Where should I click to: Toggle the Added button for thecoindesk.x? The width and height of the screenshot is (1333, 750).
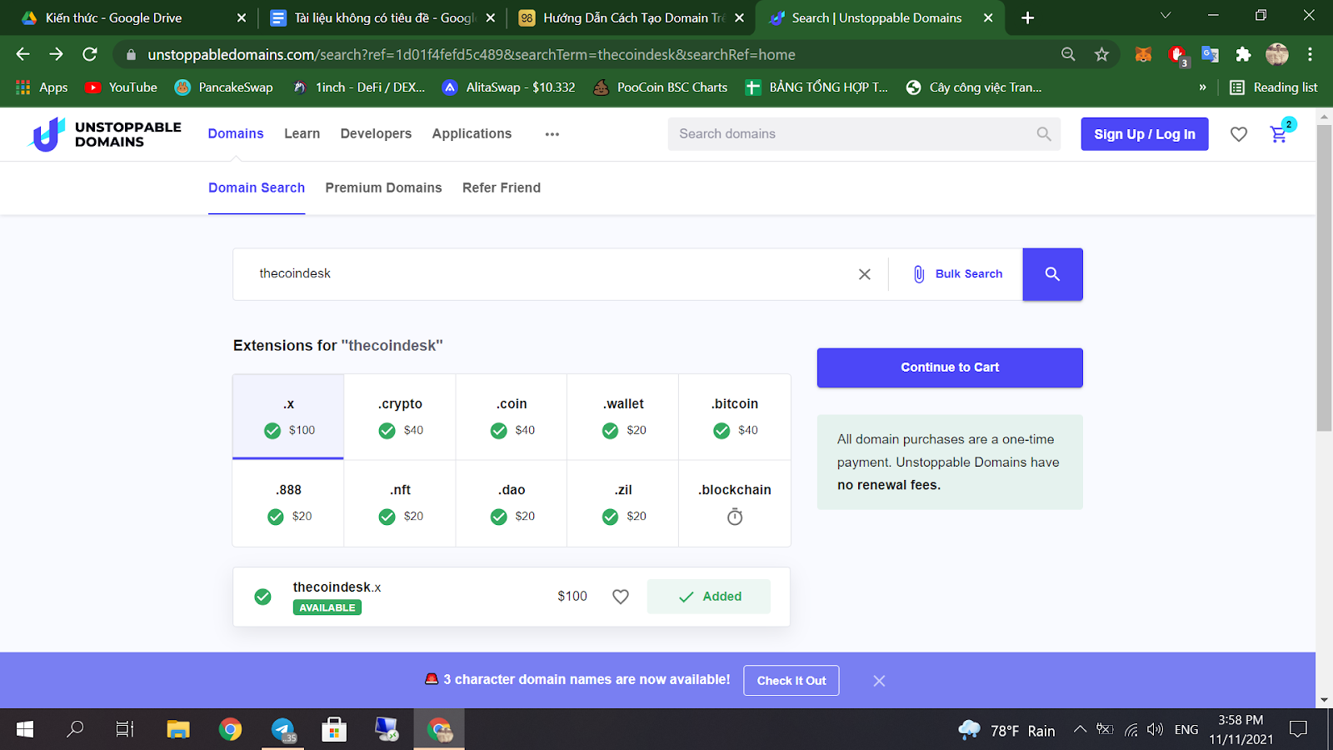(x=709, y=597)
